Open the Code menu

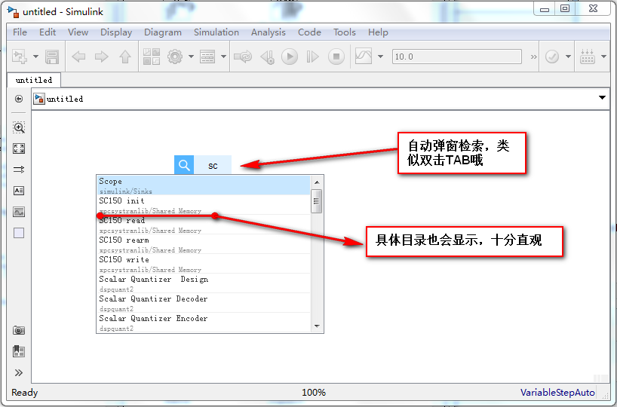[309, 32]
